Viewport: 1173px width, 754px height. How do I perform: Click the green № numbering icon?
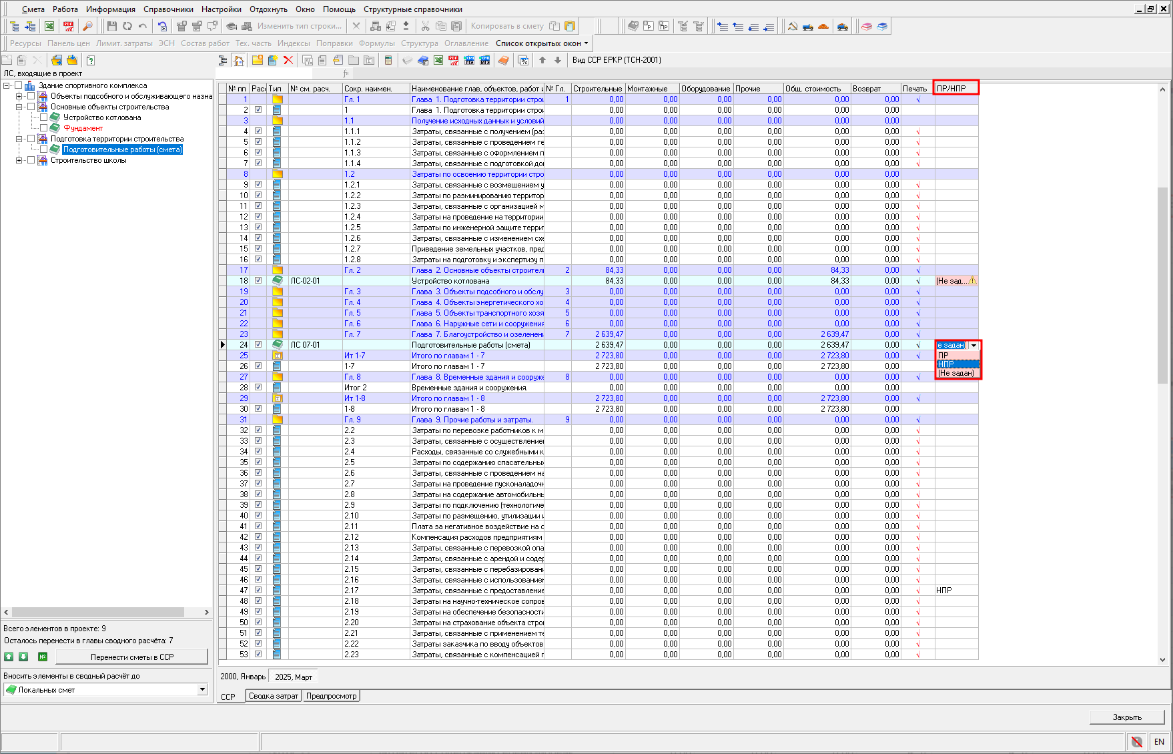tap(43, 657)
